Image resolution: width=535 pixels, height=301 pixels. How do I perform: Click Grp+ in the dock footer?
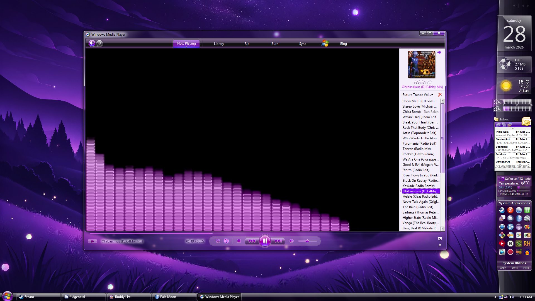(503, 268)
